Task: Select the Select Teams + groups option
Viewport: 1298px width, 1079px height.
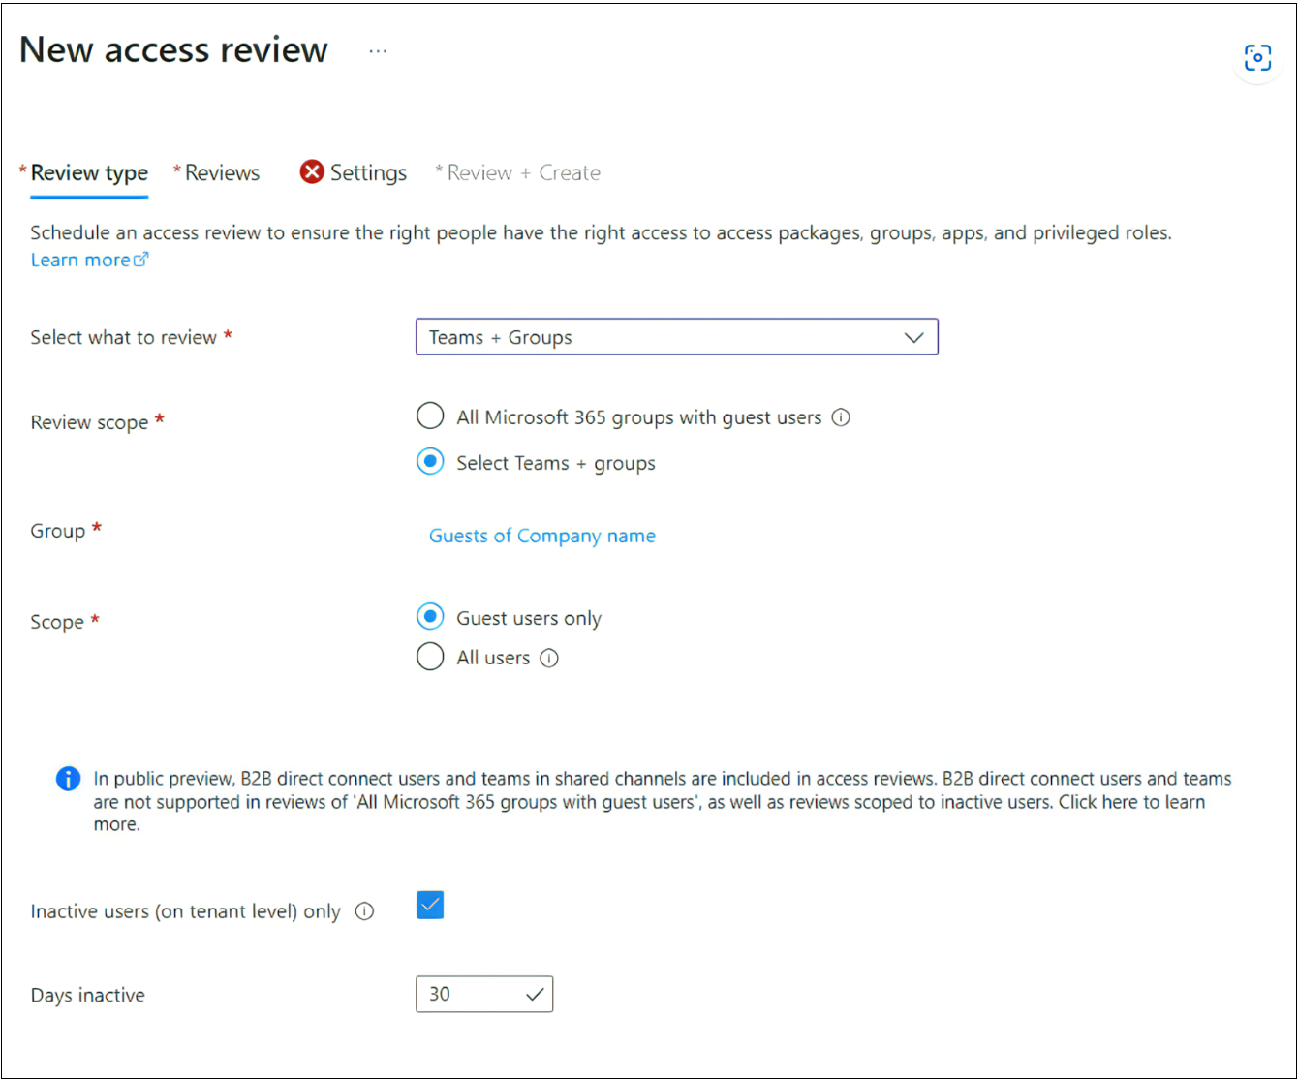Action: 430,462
